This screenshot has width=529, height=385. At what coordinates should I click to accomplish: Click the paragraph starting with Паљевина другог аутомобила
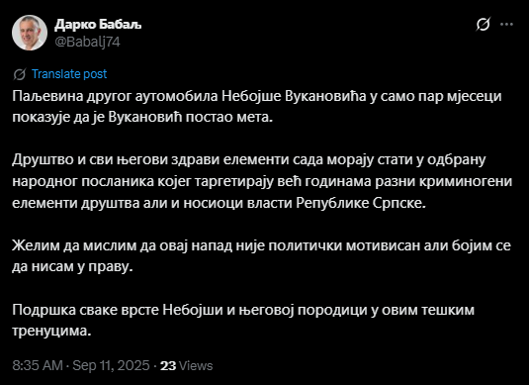coord(257,107)
